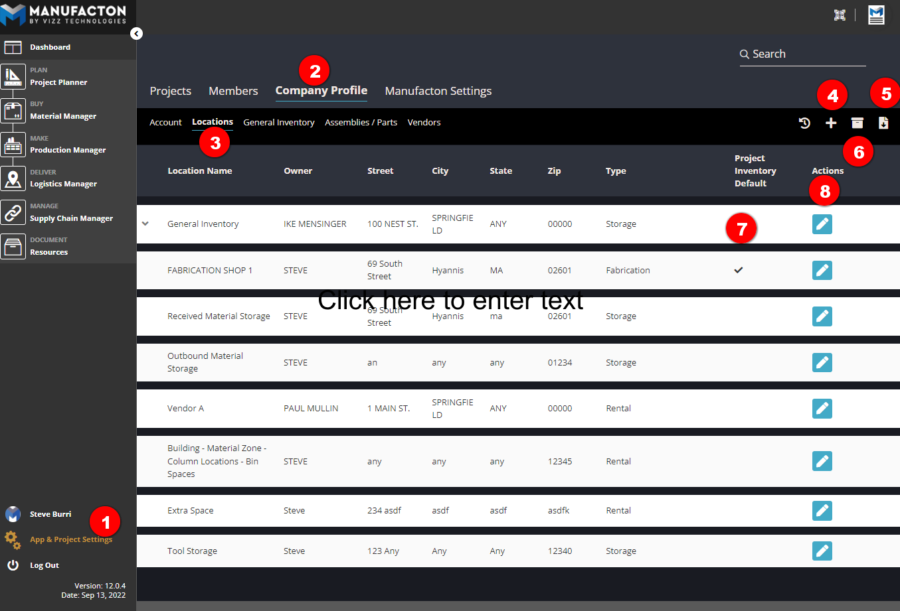
Task: Open Logistics Manager from sidebar
Action: (63, 184)
